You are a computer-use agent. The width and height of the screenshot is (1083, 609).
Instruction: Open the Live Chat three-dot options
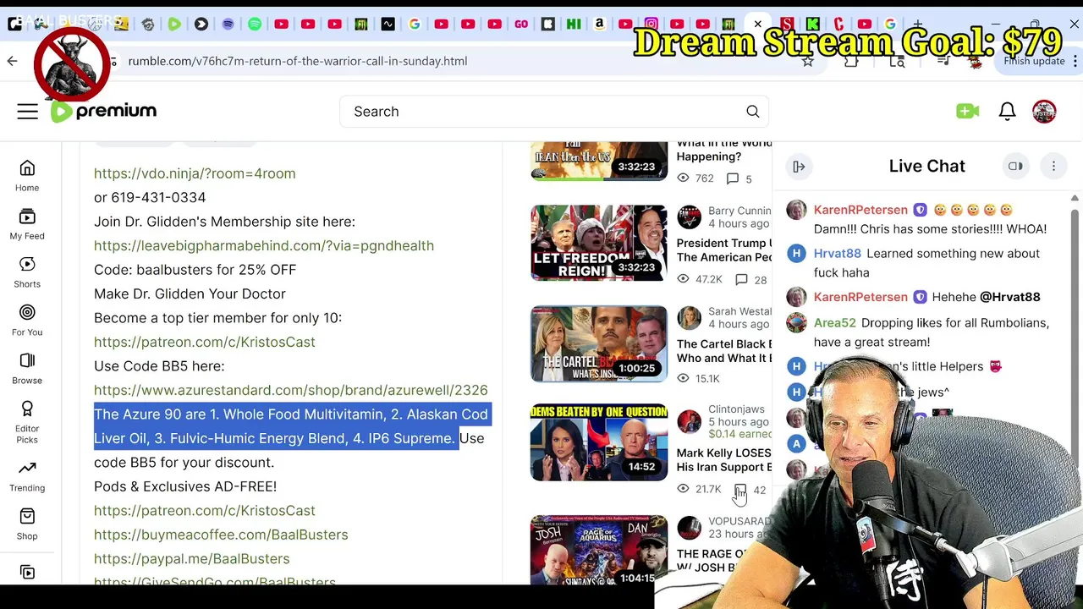pyautogui.click(x=1053, y=167)
